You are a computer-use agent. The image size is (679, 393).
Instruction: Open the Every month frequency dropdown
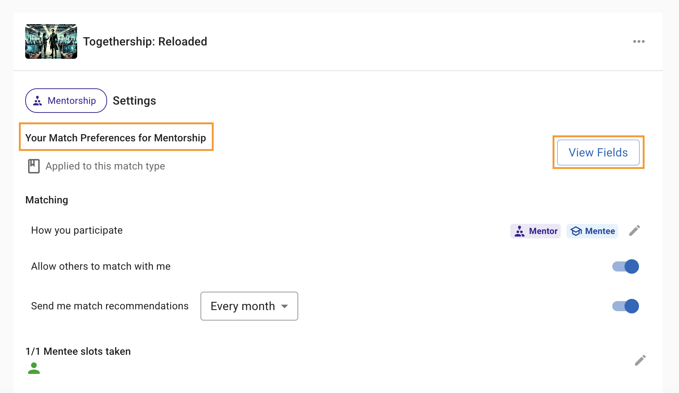tap(249, 306)
